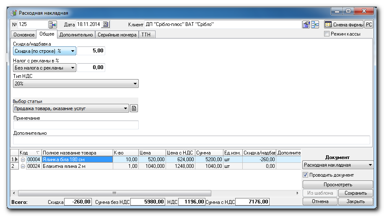Click the Код column sort arrow
The height and width of the screenshot is (216, 384).
click(38, 153)
